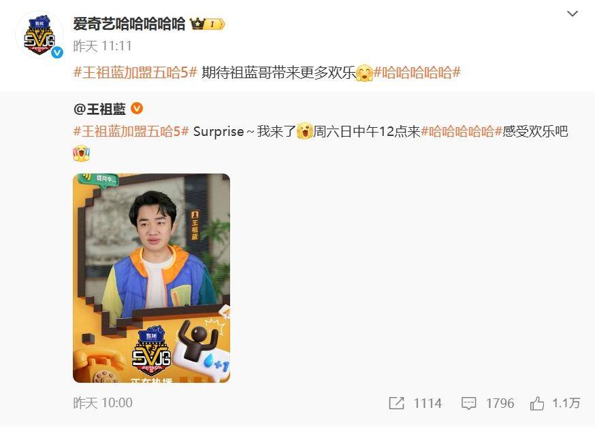Click the orange verified badge beside 王祖藍
Image resolution: width=595 pixels, height=429 pixels.
tap(137, 109)
